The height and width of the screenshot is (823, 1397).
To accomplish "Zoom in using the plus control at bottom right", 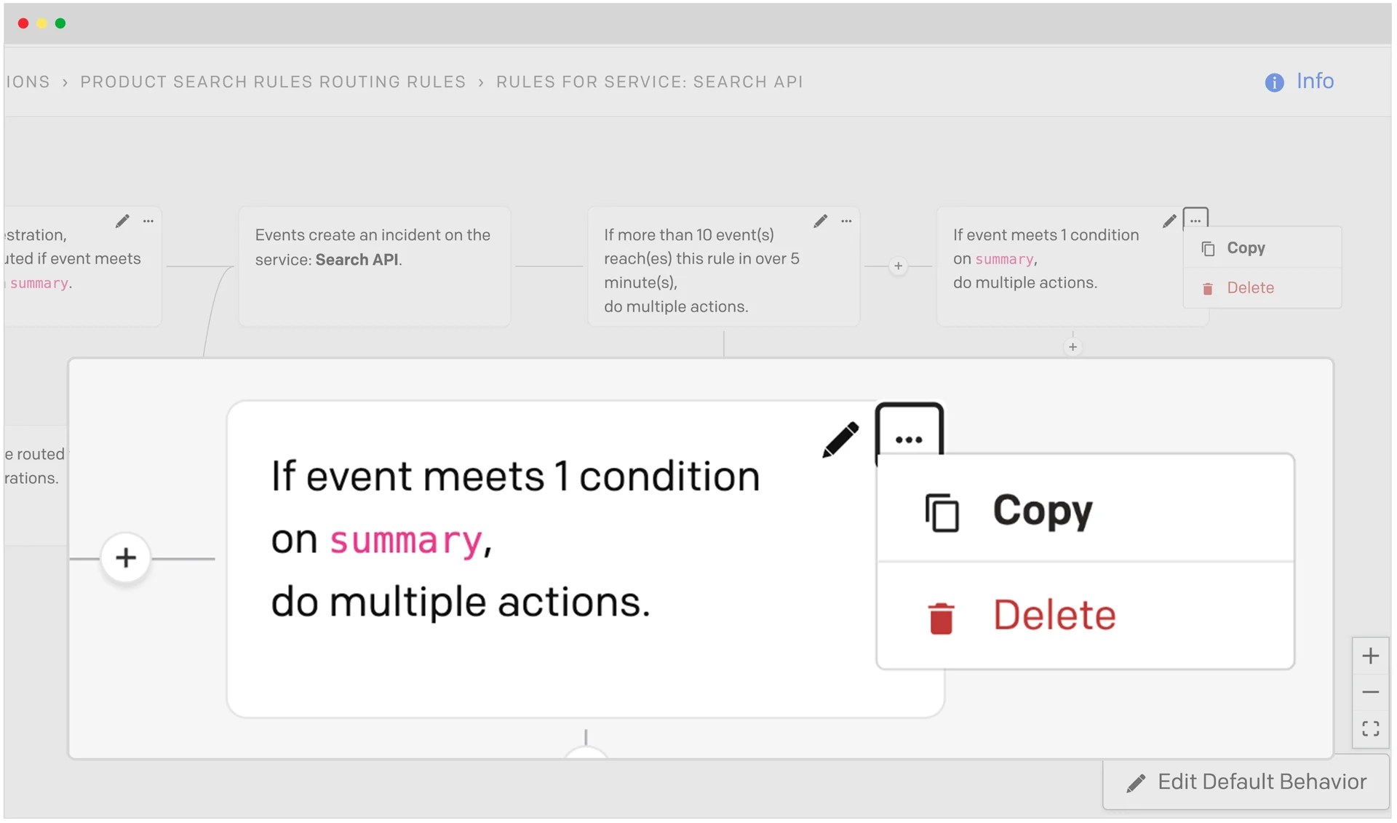I will click(1371, 655).
